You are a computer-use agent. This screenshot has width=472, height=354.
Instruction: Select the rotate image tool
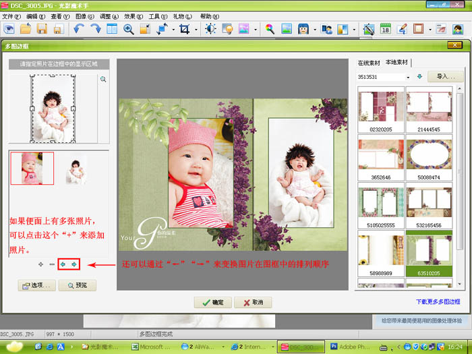(x=162, y=29)
